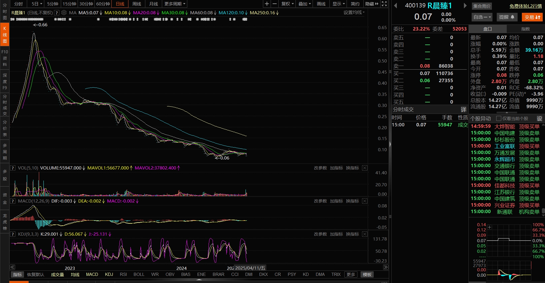Select 指数 tab in quote panel
Viewport: 545px width, 283px height.
click(526, 29)
